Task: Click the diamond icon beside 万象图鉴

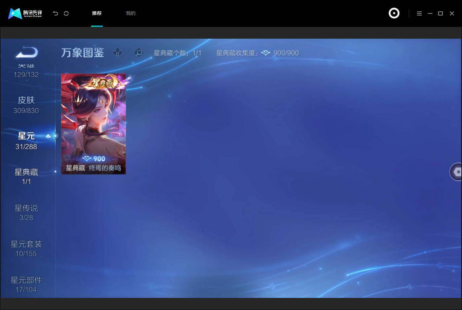Action: pos(118,53)
